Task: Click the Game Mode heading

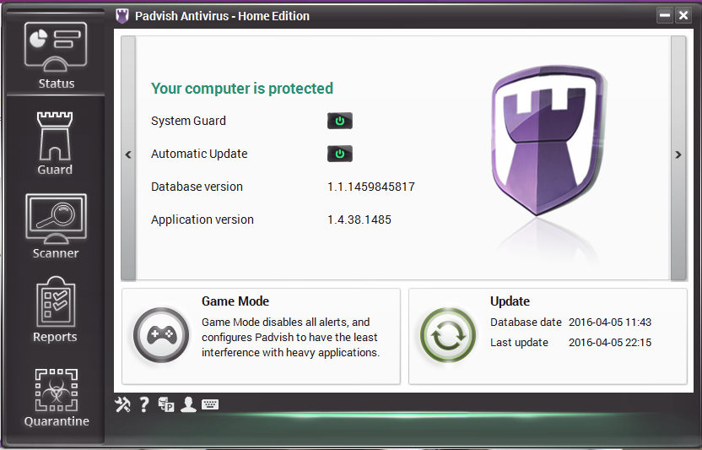Action: [235, 301]
